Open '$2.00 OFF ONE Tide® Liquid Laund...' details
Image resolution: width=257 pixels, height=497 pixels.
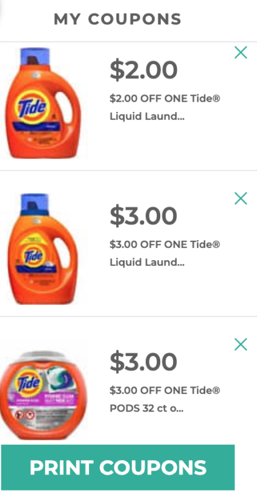[x=165, y=107]
